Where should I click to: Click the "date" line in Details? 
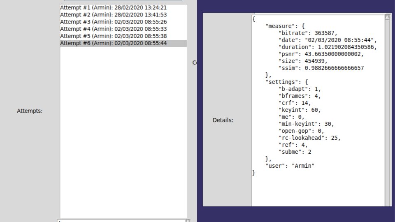[x=328, y=40]
